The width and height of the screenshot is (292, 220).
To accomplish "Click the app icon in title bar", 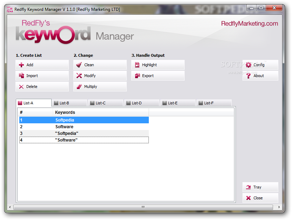I will click(x=10, y=9).
